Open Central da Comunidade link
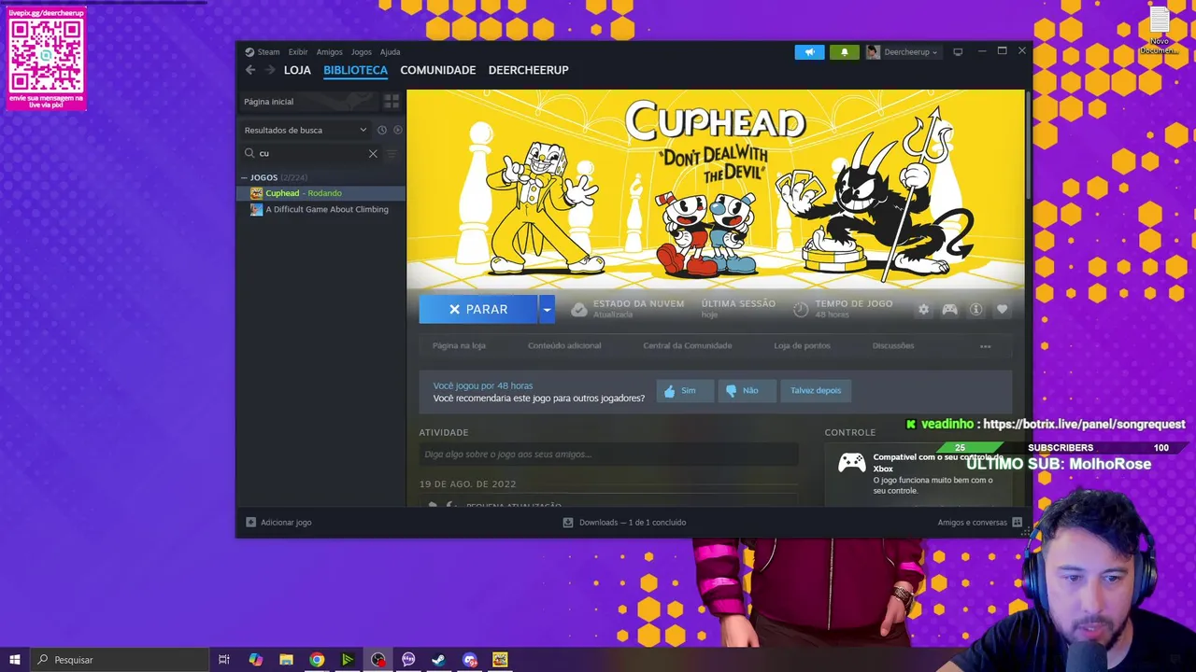This screenshot has width=1196, height=672. [688, 345]
